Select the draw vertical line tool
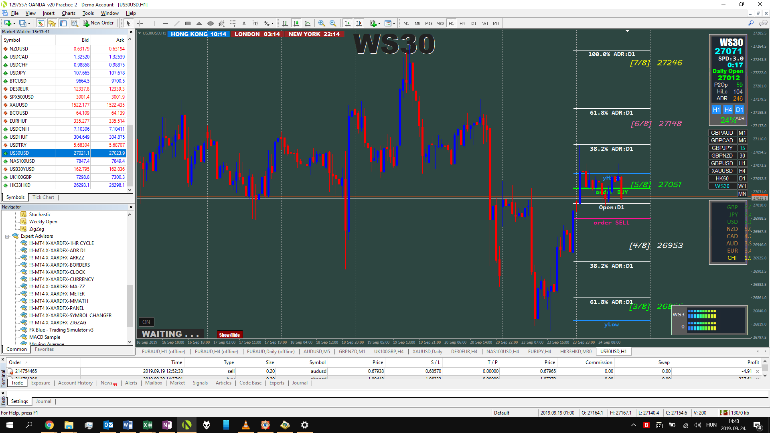 154,23
